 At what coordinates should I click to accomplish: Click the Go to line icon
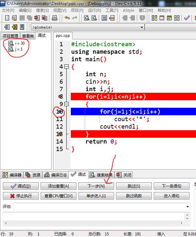pyautogui.click(x=112, y=18)
